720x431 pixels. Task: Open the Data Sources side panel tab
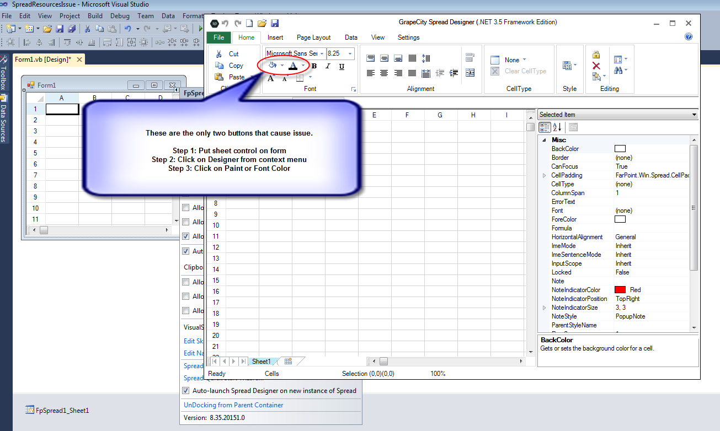pos(4,118)
